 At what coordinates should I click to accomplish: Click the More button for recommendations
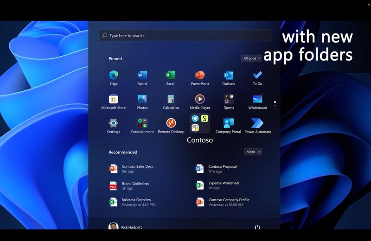click(x=253, y=152)
